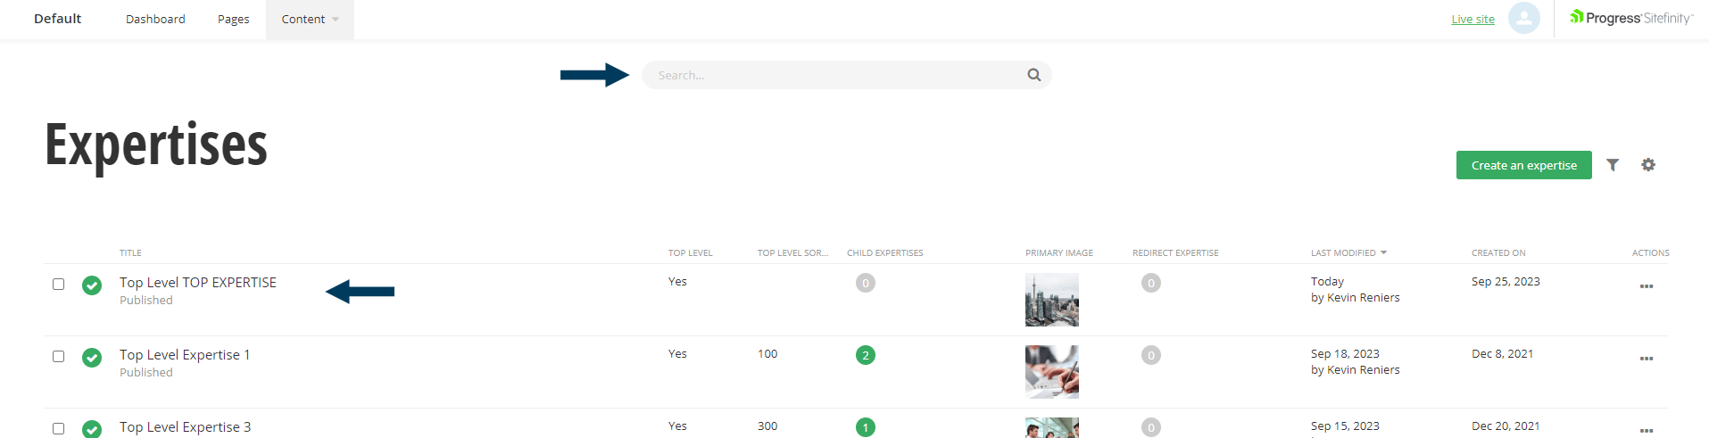Screen dimensions: 1709x438
Task: Click published status icon for Top Level TOP EXPERTISE
Action: (x=92, y=285)
